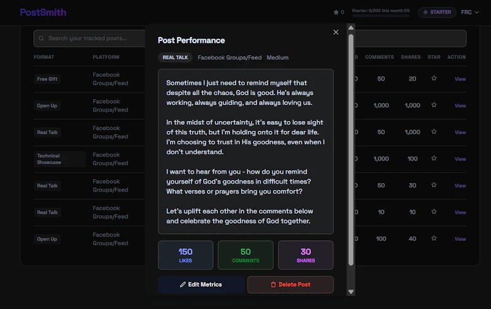Star the first Open Up post row
The image size is (491, 309).
pyautogui.click(x=434, y=105)
